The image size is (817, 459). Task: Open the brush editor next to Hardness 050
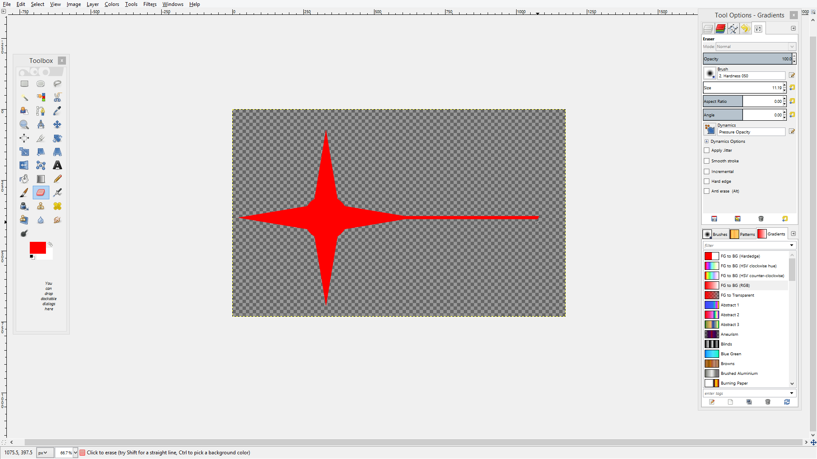coord(792,75)
